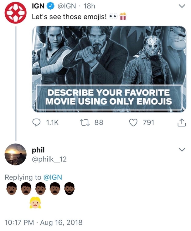Click the bearded man emoji in the reply
Screen dimensions: 191x231
click(x=69, y=189)
